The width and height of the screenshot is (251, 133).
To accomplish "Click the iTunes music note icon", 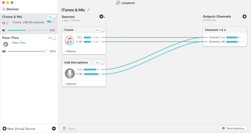I will tap(69, 40).
